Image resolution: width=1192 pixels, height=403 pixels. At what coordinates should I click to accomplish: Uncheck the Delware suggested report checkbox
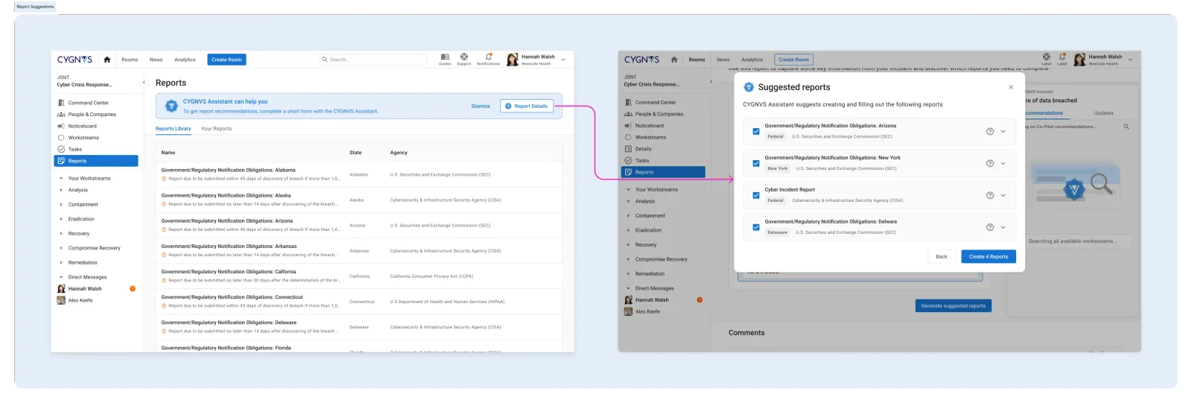pyautogui.click(x=756, y=227)
